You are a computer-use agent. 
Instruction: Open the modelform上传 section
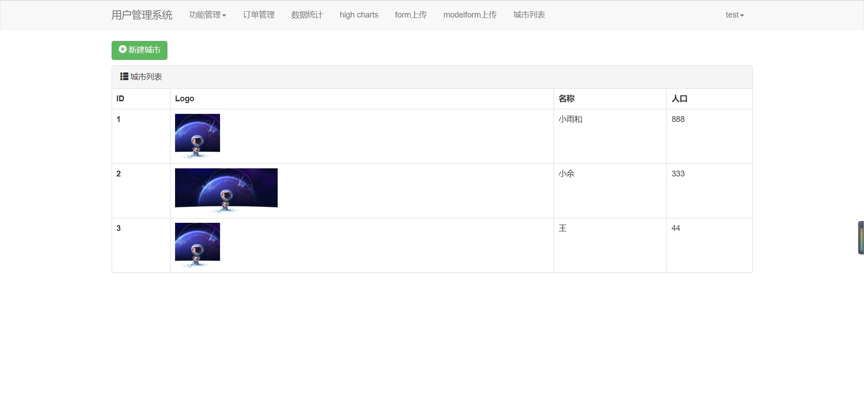click(470, 15)
